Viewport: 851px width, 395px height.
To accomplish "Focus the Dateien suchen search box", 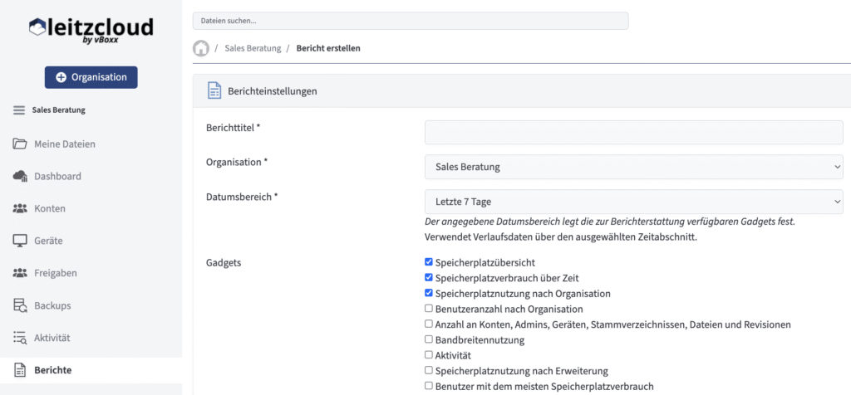I will 410,21.
